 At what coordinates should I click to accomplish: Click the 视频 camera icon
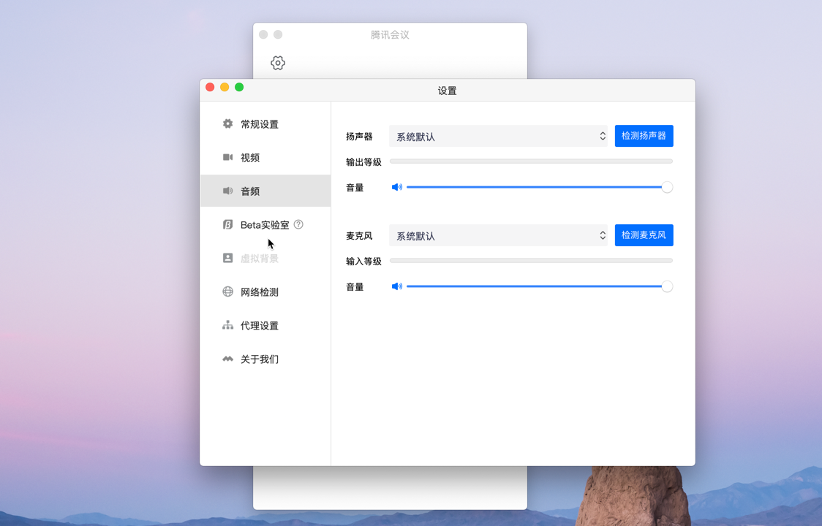pyautogui.click(x=227, y=157)
